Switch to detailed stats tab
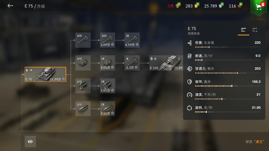 pos(255,30)
